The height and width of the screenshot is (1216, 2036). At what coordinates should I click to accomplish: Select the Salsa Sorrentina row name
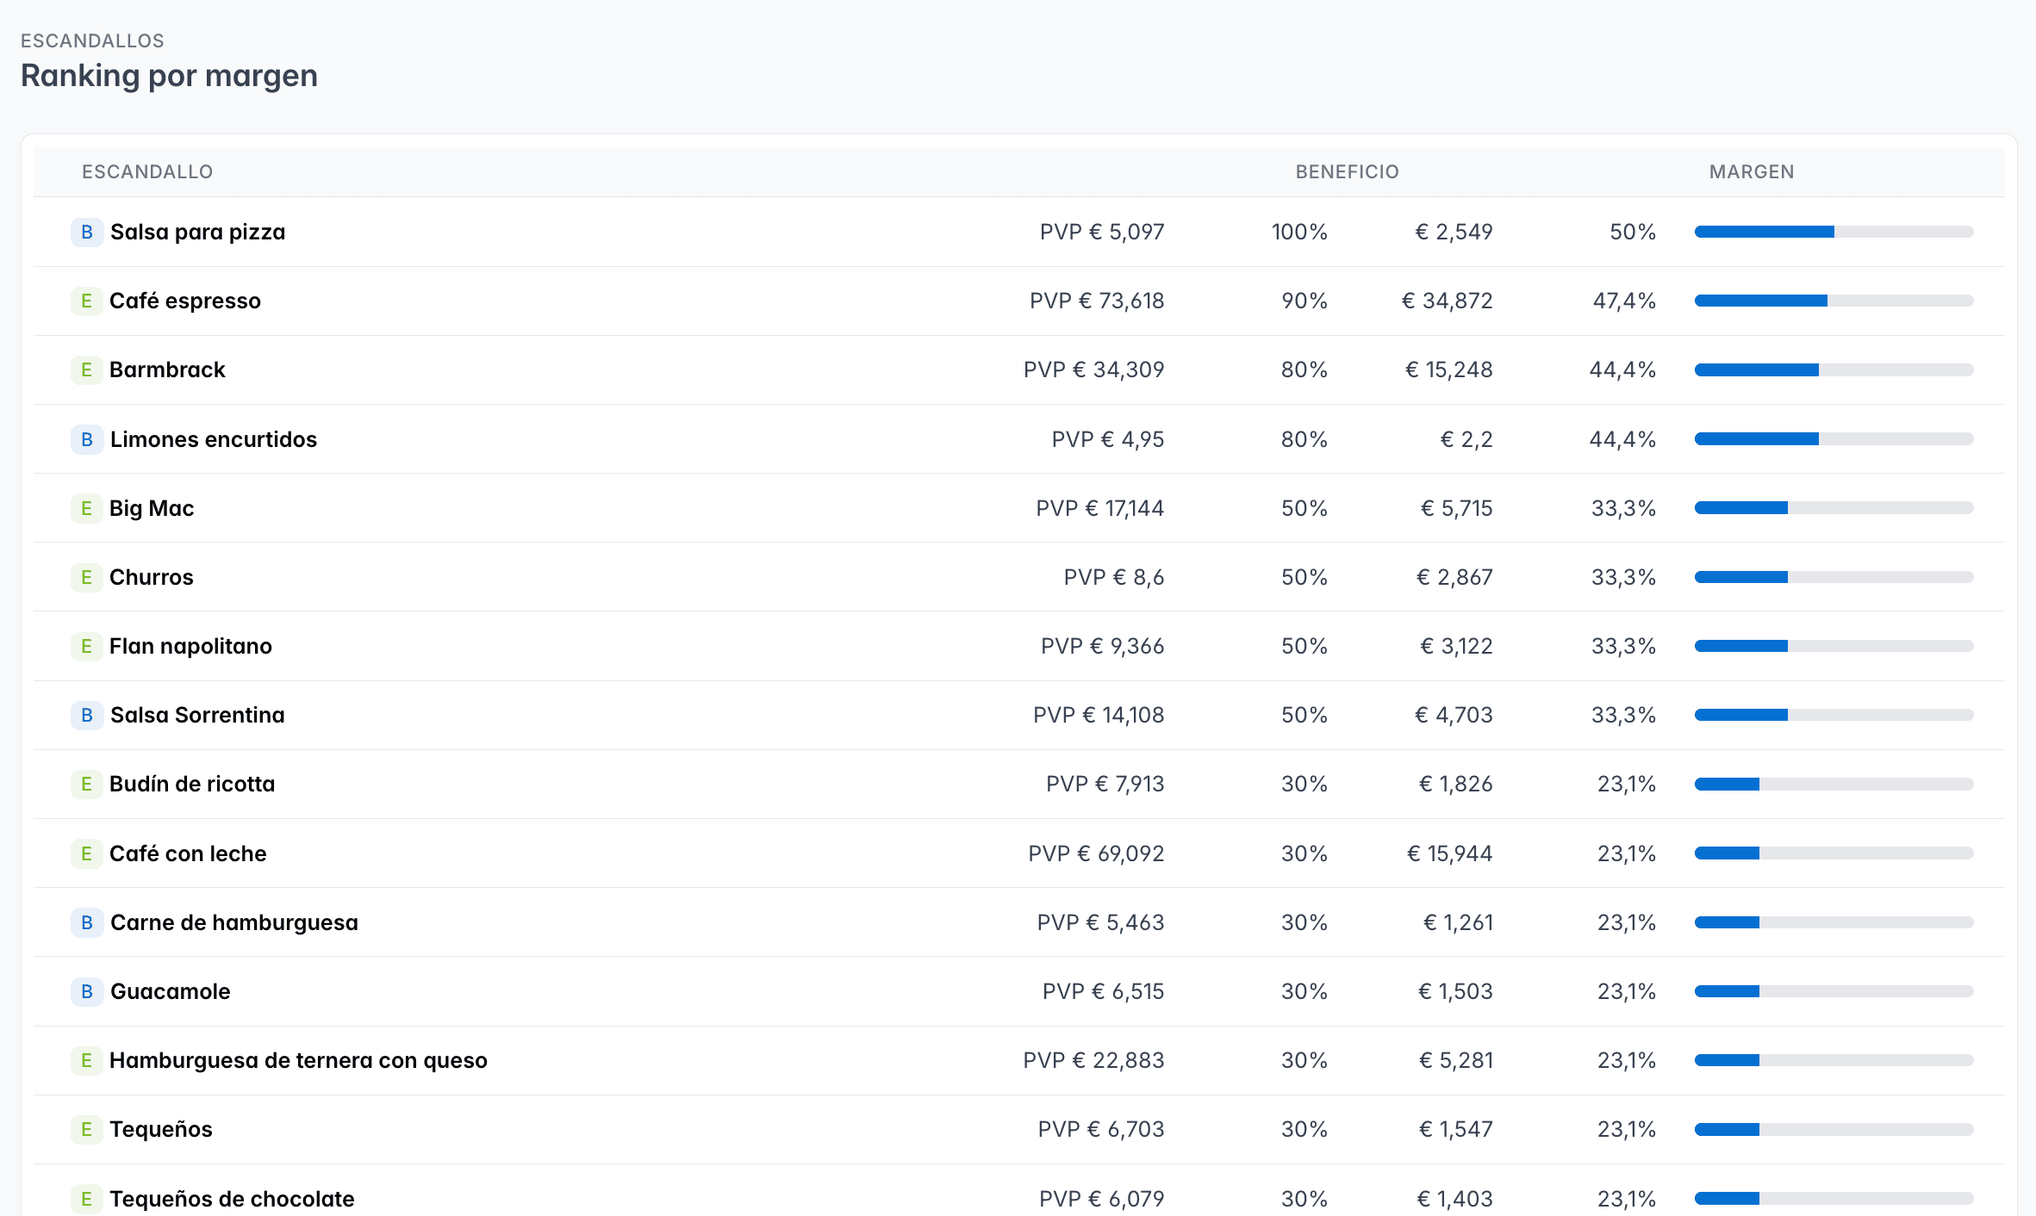(x=197, y=715)
